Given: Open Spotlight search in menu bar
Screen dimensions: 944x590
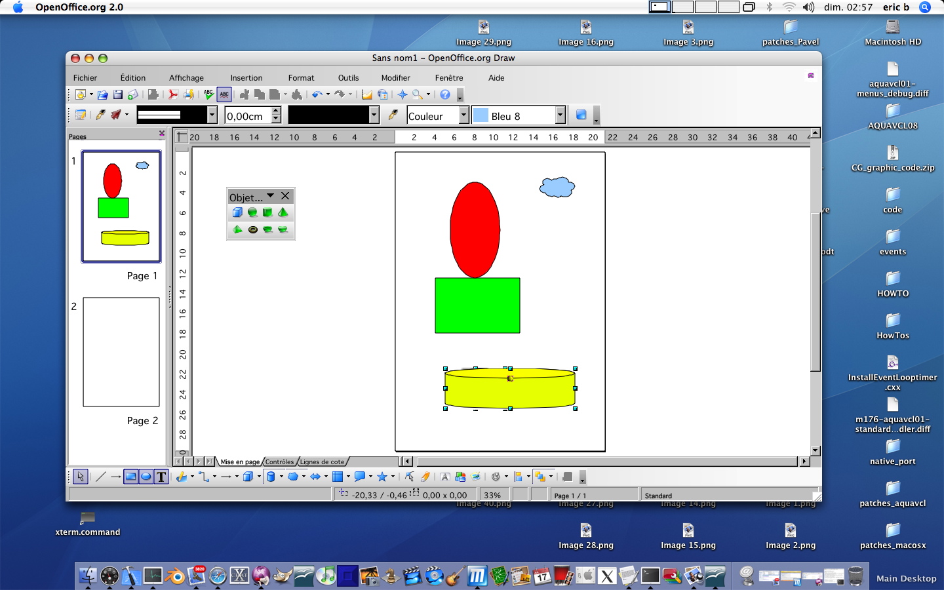Looking at the screenshot, I should point(925,7).
